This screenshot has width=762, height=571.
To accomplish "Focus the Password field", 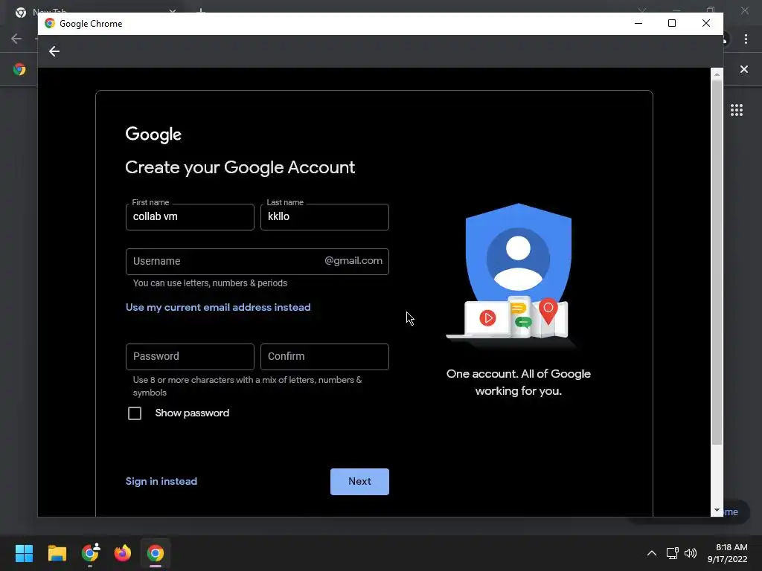I will [x=190, y=357].
